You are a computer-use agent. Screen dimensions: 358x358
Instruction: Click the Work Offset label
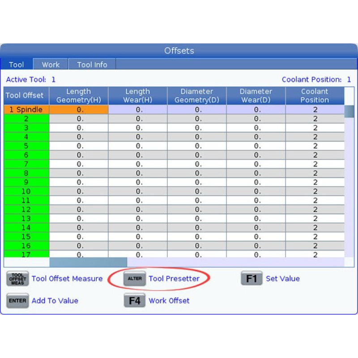point(169,301)
